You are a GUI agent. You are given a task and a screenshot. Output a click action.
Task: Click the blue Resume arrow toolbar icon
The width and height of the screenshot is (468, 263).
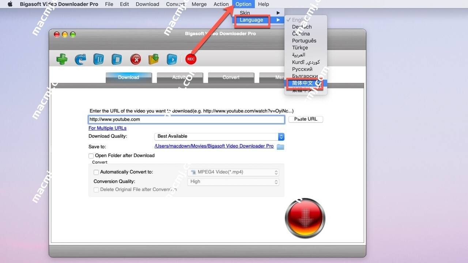(80, 59)
